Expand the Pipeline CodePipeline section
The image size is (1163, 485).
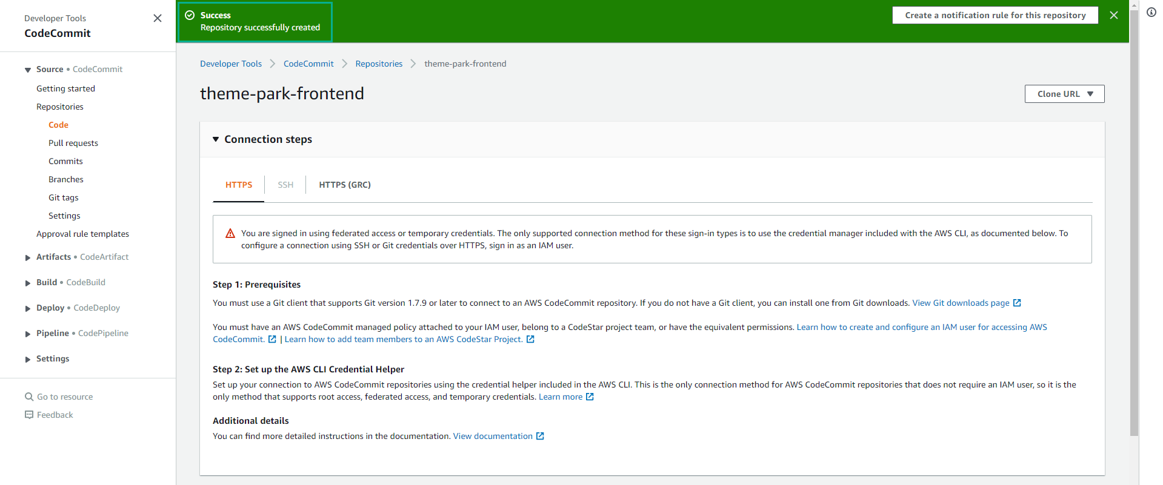[x=28, y=334]
